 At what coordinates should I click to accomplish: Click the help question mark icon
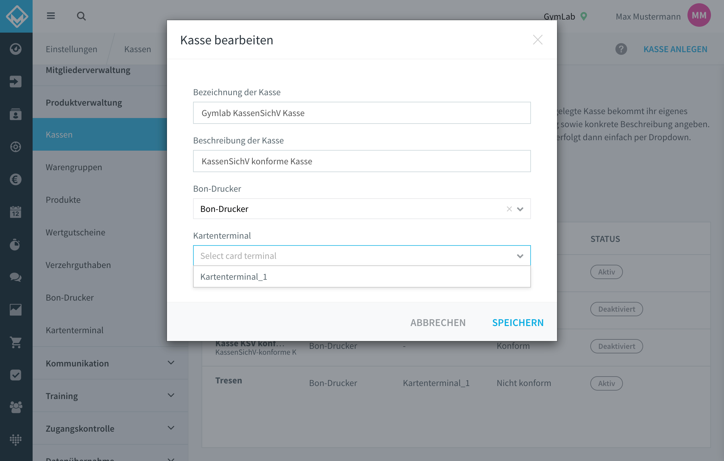tap(621, 49)
